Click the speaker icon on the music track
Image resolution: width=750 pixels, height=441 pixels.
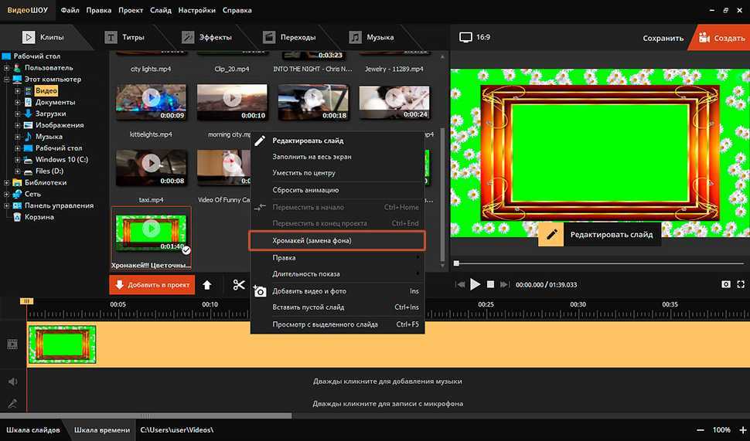click(x=12, y=382)
